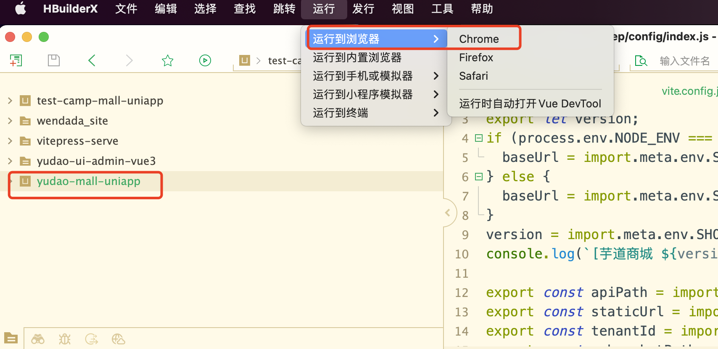Click the 输入文件名 search field
This screenshot has height=349, width=718.
pos(684,61)
